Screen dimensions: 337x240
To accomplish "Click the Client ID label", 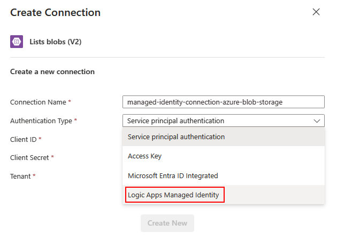I will click(x=24, y=140).
